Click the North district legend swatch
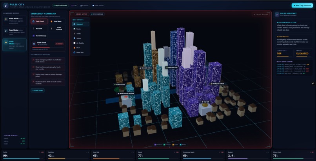 [x=155, y=145]
